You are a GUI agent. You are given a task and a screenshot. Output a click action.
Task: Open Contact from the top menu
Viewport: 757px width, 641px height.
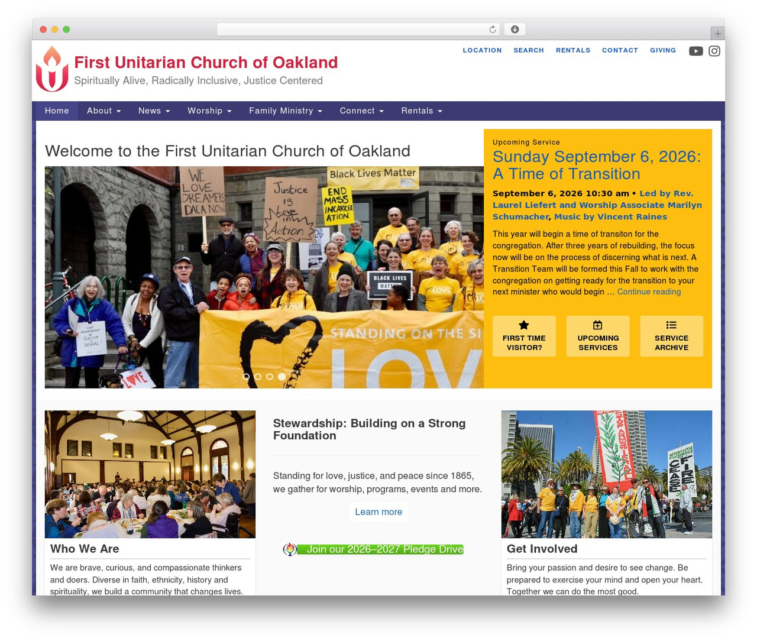coord(620,51)
